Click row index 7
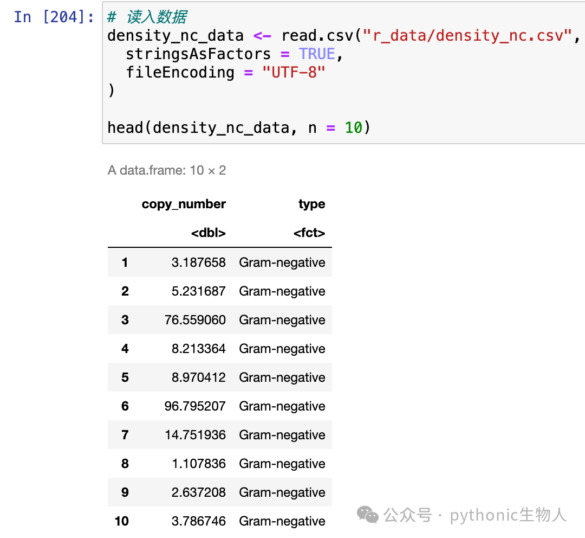The width and height of the screenshot is (585, 538). pyautogui.click(x=125, y=435)
